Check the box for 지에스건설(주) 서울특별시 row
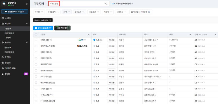 coord(36,40)
